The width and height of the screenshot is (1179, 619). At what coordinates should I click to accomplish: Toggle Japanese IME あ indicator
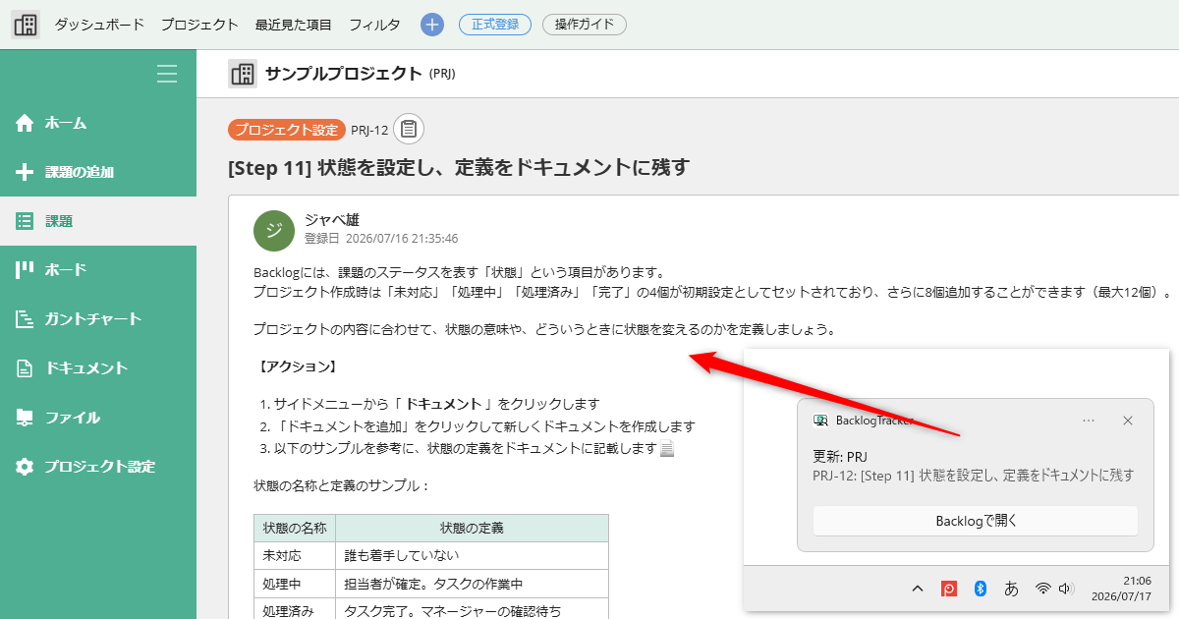[1011, 589]
